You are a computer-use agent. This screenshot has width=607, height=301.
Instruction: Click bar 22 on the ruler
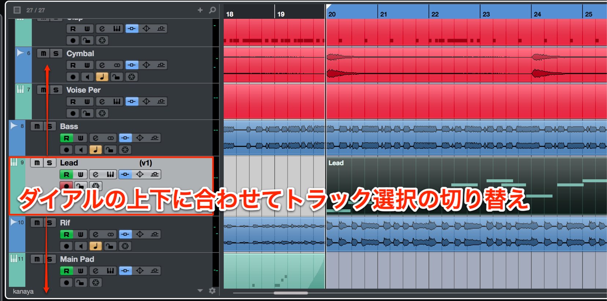pos(435,14)
